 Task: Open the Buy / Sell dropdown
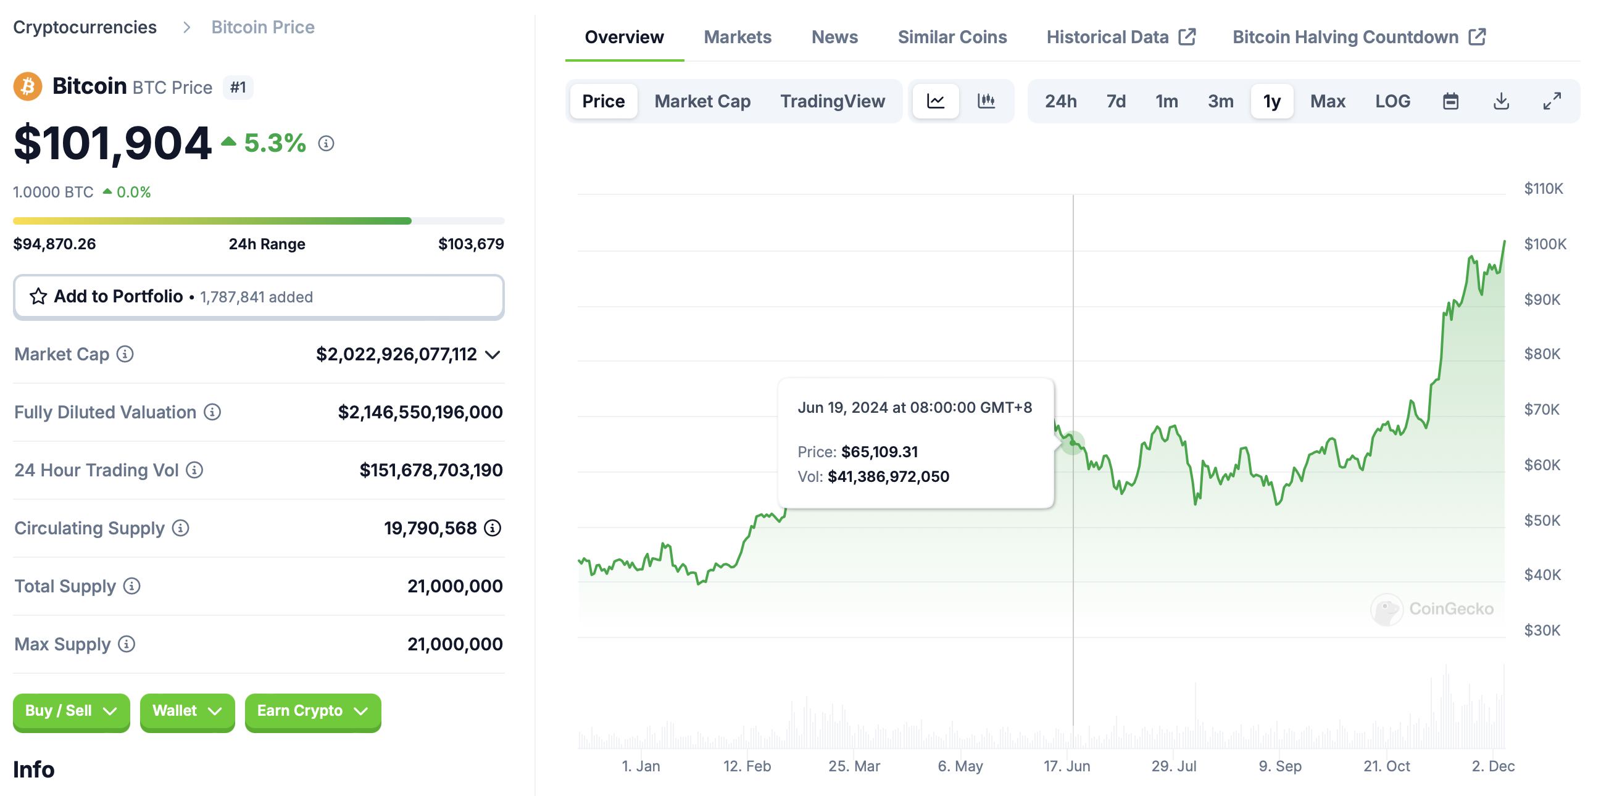coord(72,711)
